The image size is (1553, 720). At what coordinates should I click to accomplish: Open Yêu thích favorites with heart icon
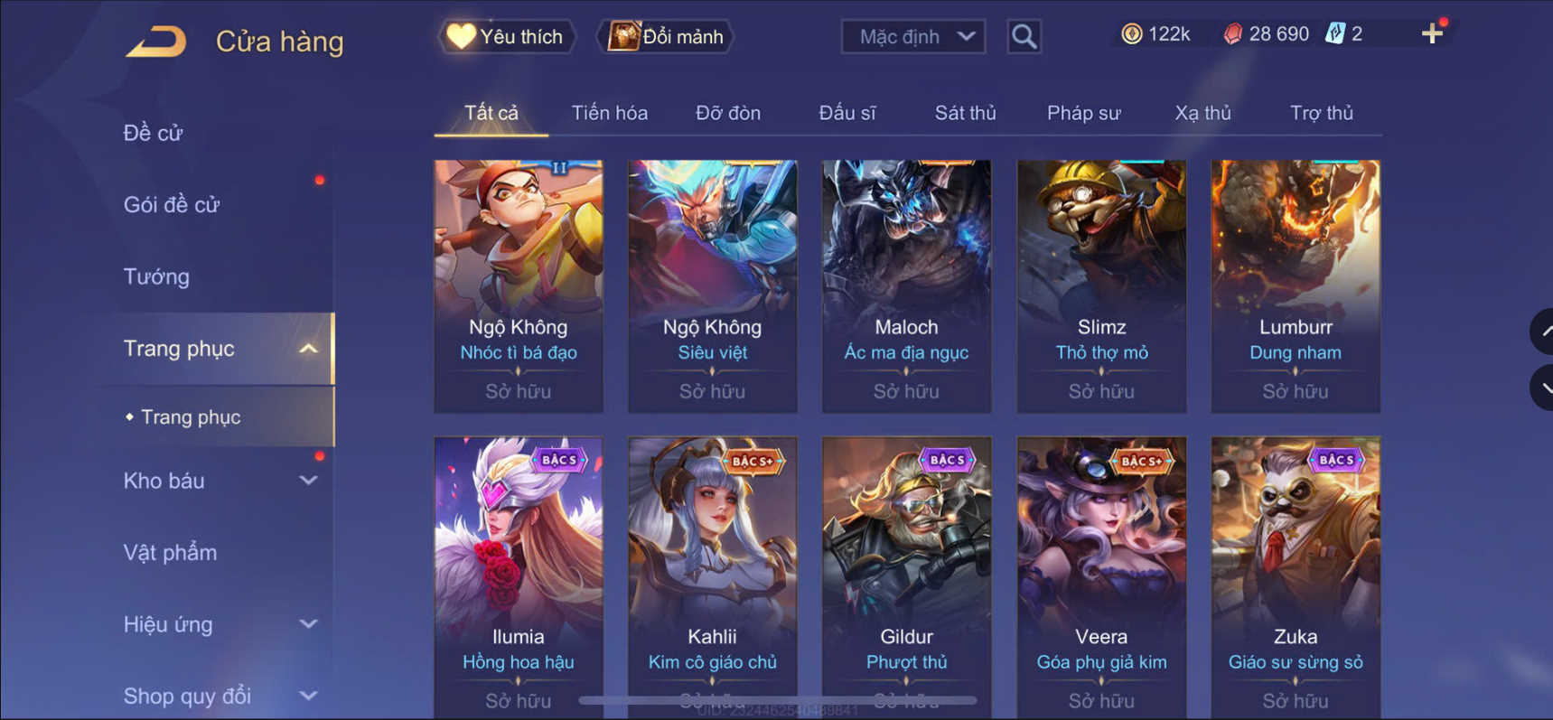click(x=506, y=36)
